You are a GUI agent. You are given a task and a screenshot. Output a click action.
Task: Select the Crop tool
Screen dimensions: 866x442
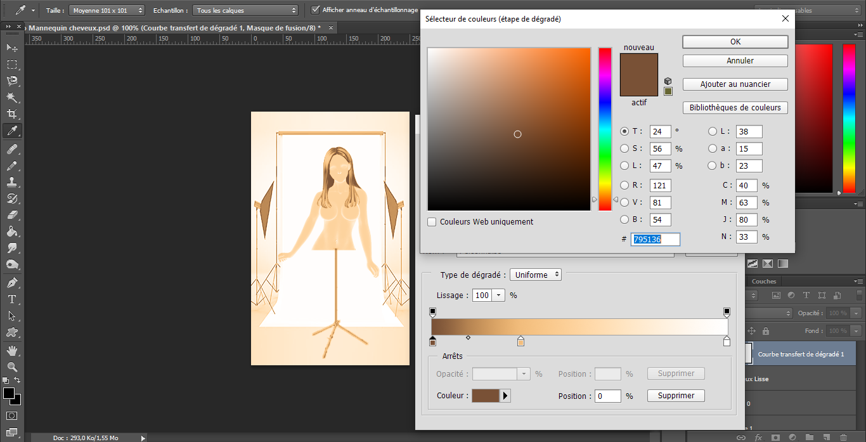(x=12, y=114)
